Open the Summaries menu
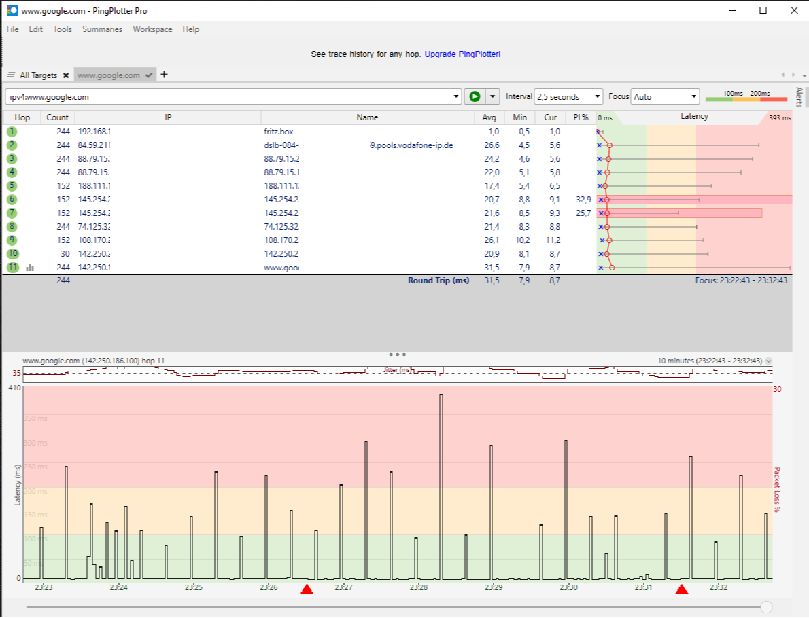 coord(102,29)
